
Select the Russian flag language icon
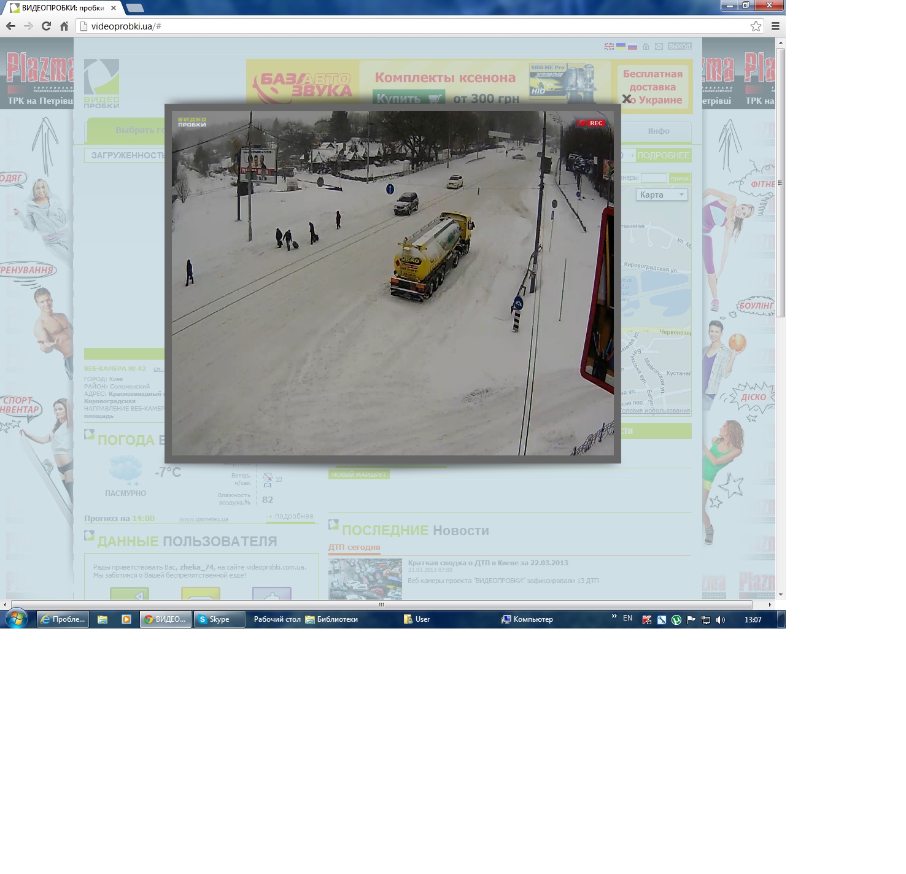click(x=632, y=47)
